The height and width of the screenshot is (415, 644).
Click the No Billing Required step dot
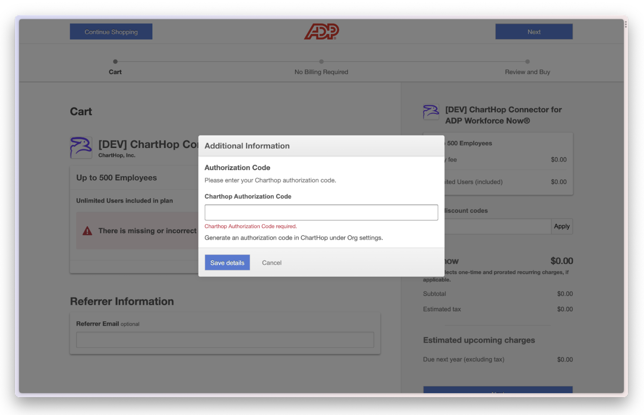tap(321, 61)
